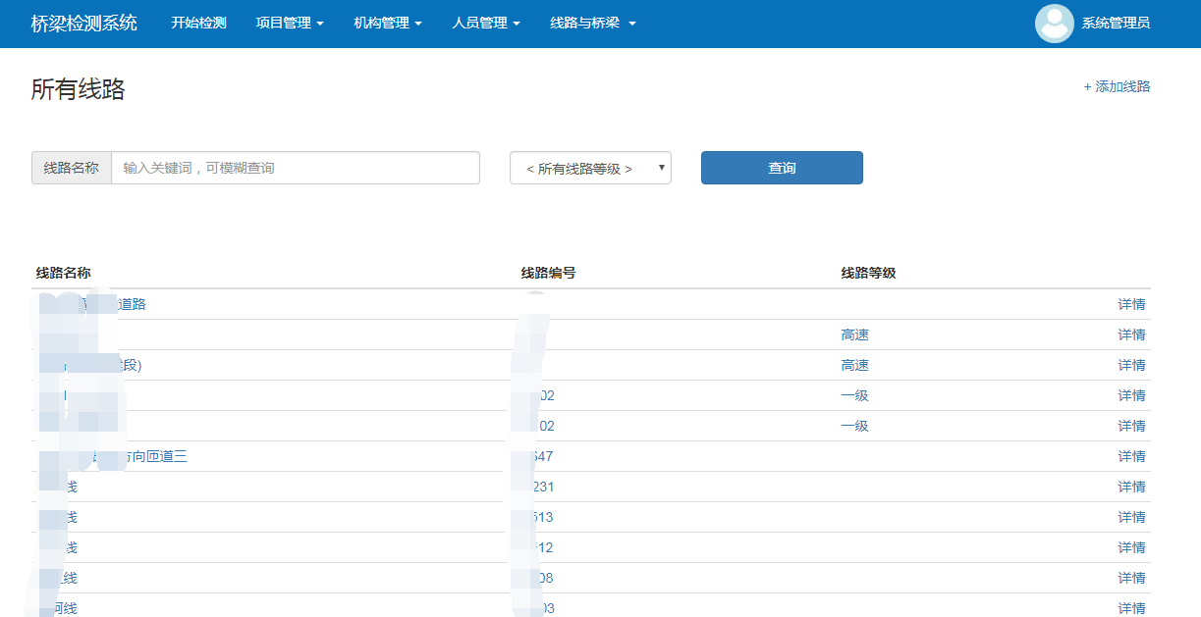The height and width of the screenshot is (617, 1201).
Task: Open the first route name ending 道路
Action: tap(132, 304)
